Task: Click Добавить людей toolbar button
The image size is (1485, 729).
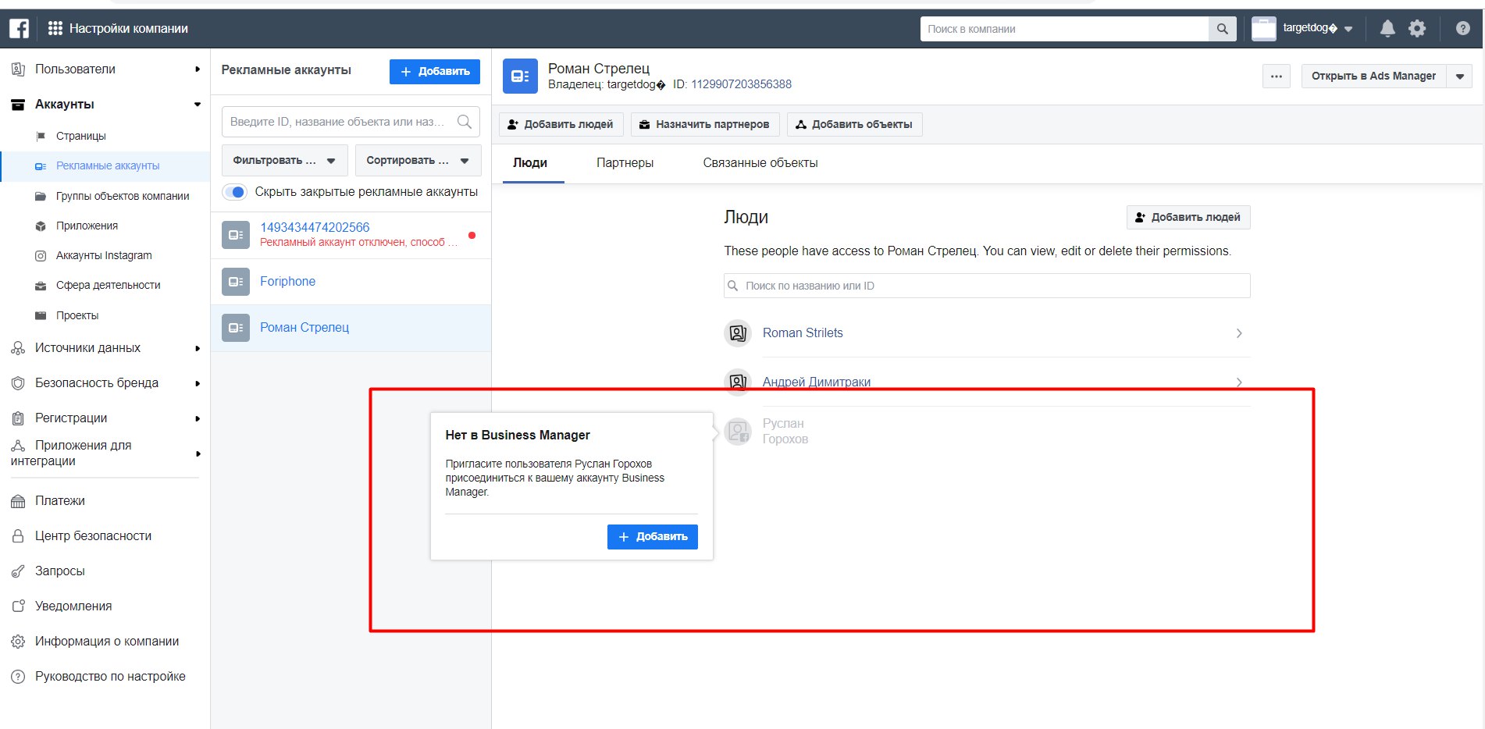Action: pos(561,124)
